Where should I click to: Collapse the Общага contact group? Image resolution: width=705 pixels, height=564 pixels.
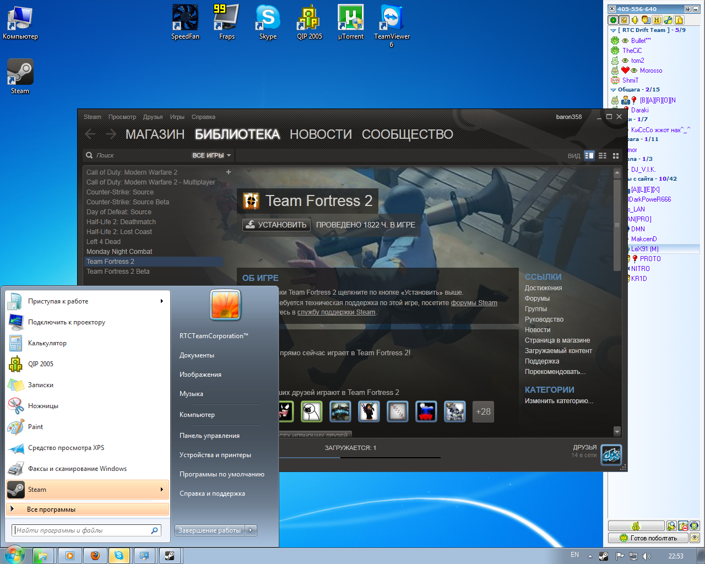point(613,90)
